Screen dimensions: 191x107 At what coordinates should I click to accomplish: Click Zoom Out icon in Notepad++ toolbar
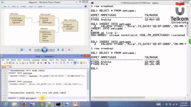[56, 63]
